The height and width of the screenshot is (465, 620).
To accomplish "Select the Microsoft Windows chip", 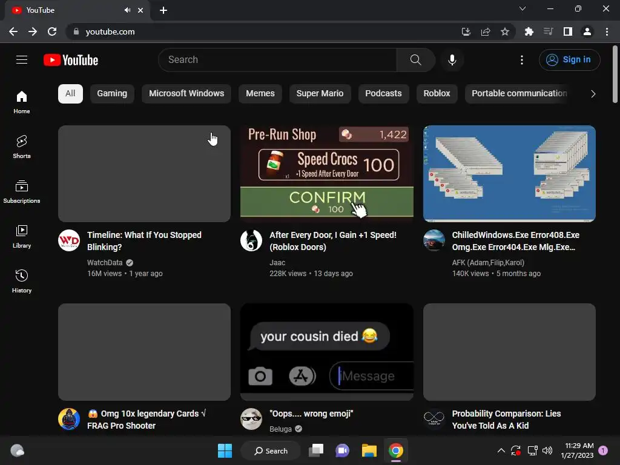I will (186, 94).
